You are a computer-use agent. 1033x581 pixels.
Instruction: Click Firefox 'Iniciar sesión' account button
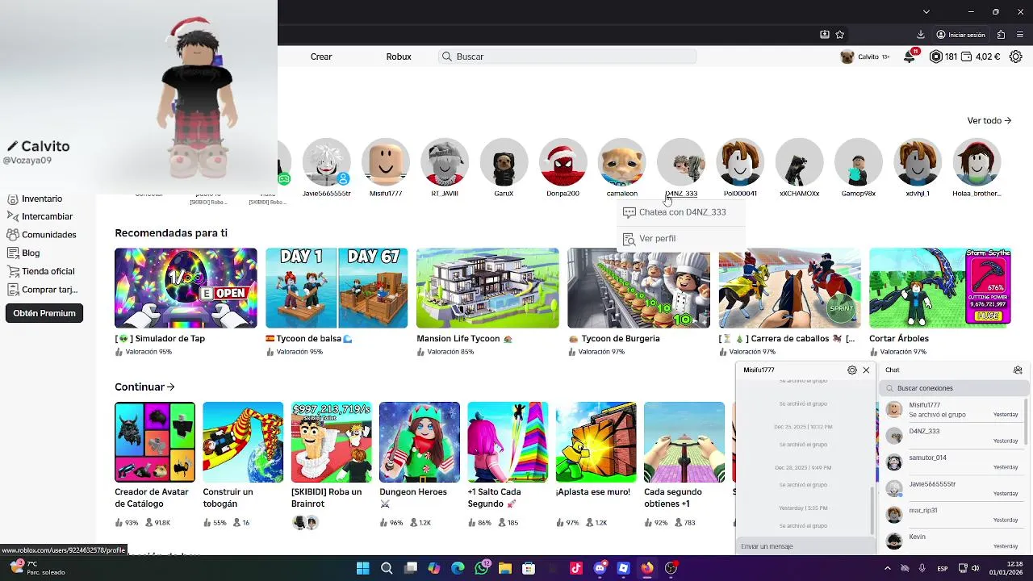click(x=960, y=35)
